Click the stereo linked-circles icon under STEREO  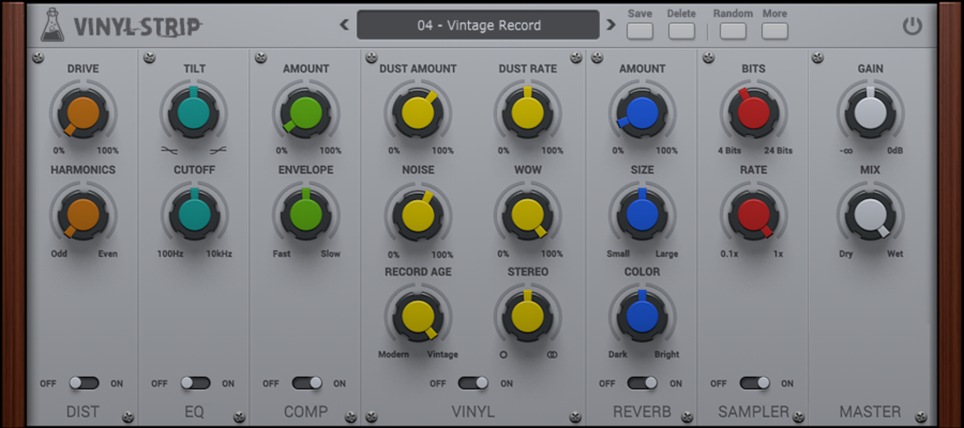552,354
